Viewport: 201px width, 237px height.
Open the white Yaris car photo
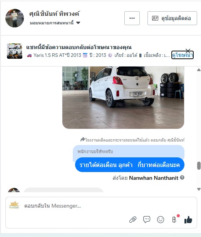[123, 97]
